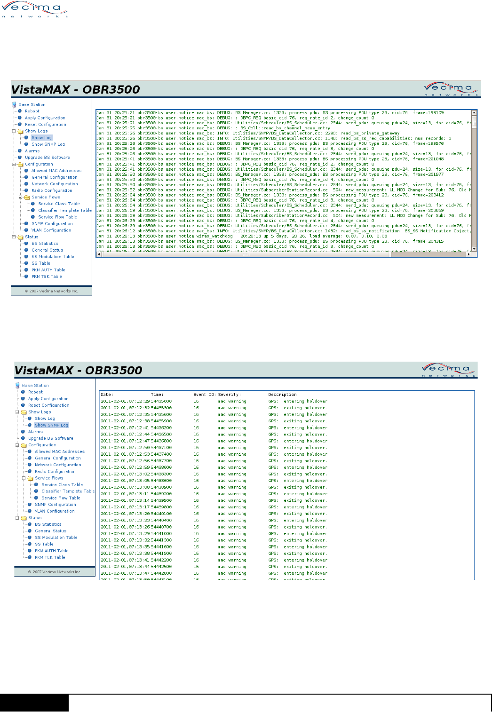Click Configuration folder icon in debug-log screenshot

coord(20,164)
